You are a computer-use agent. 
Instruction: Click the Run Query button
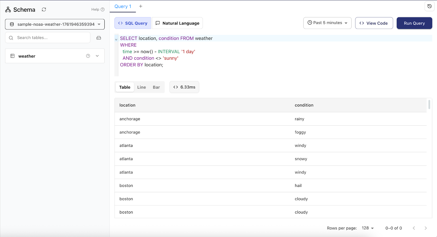click(x=414, y=23)
